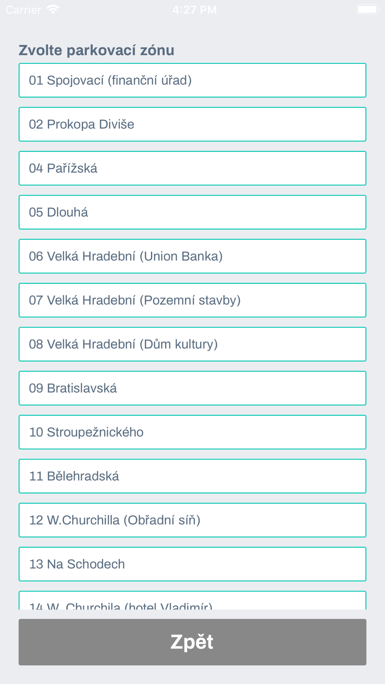Select zone 01 Spojovací (finanční úřad)
The height and width of the screenshot is (684, 385).
pos(192,80)
